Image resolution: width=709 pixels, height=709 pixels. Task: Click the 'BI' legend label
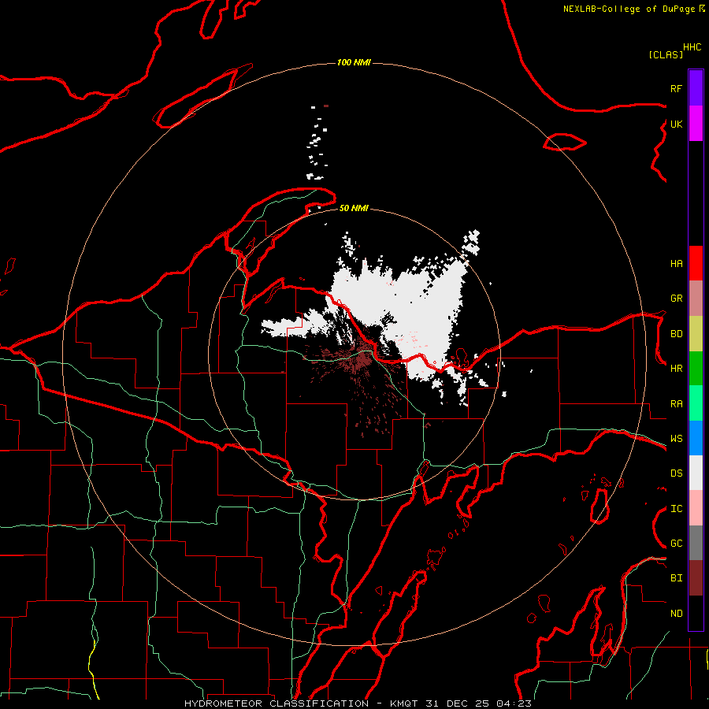coord(676,578)
